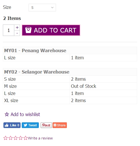Click the Facebook Like button
The height and width of the screenshot is (146, 140).
[x=12, y=125]
